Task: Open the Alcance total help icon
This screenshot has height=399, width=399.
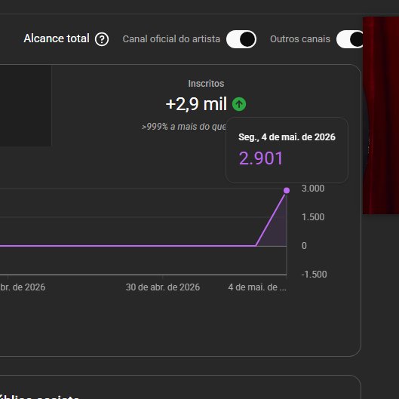Action: pyautogui.click(x=102, y=39)
